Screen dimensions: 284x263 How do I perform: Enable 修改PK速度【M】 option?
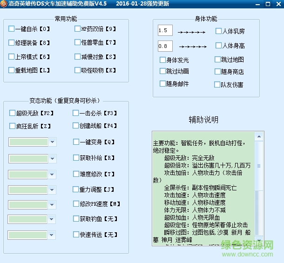click(x=76, y=203)
